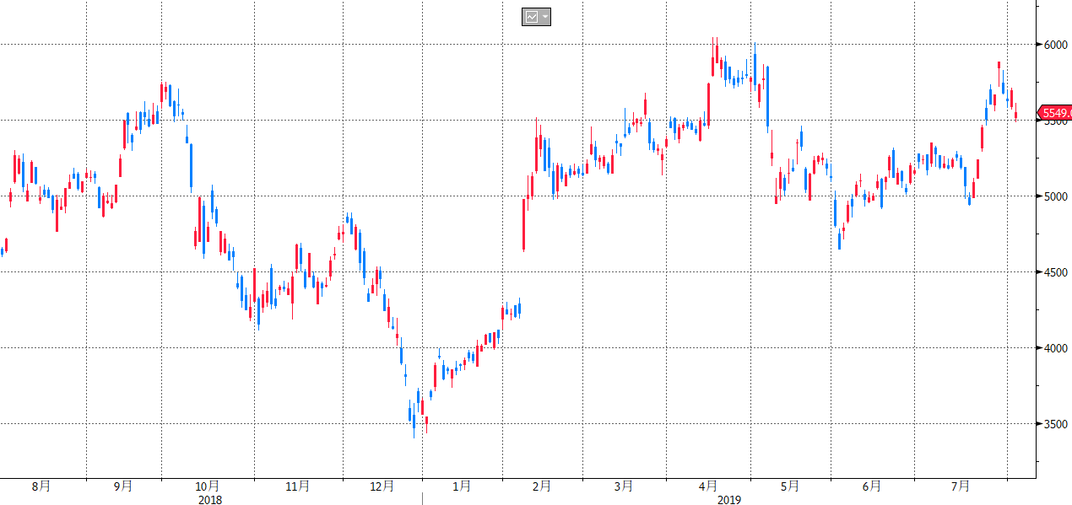Select the 6月 month label
The image size is (1072, 505).
tap(872, 486)
